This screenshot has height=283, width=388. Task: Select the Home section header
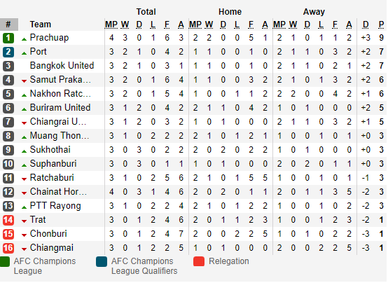coord(230,12)
